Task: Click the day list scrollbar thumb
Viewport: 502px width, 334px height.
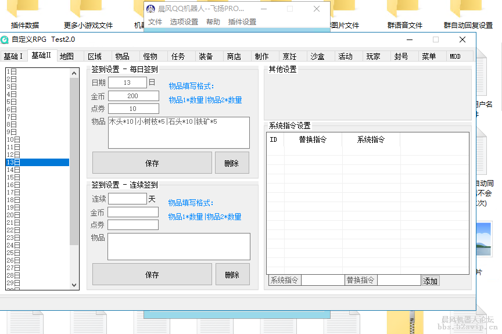Action: tap(74, 161)
